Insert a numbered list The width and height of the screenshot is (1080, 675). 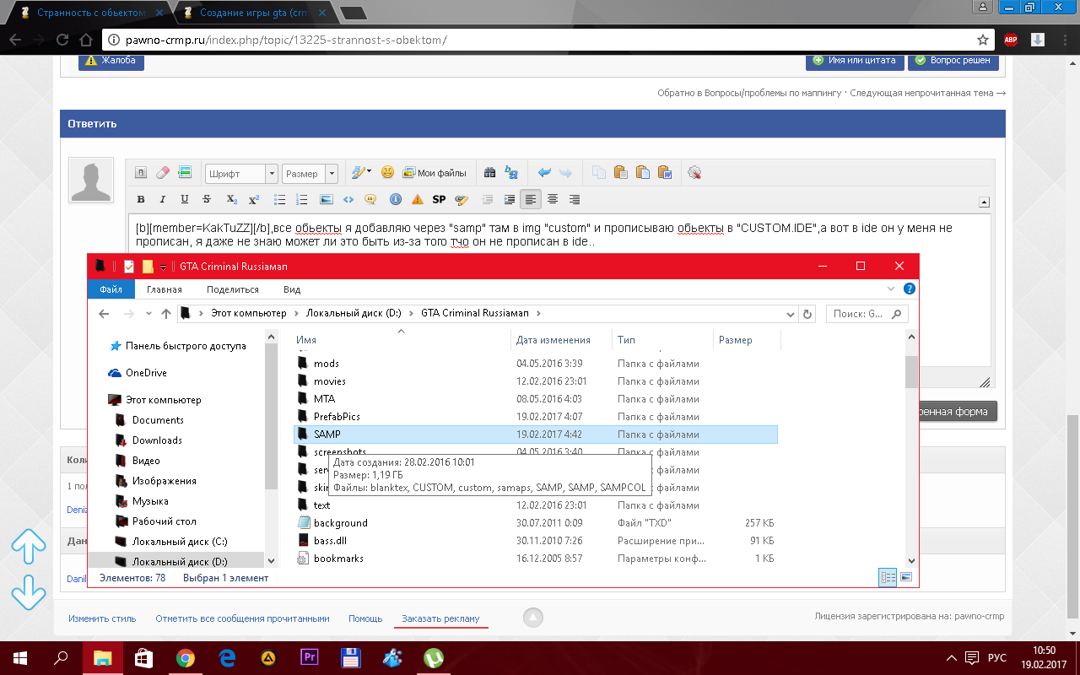click(x=302, y=200)
